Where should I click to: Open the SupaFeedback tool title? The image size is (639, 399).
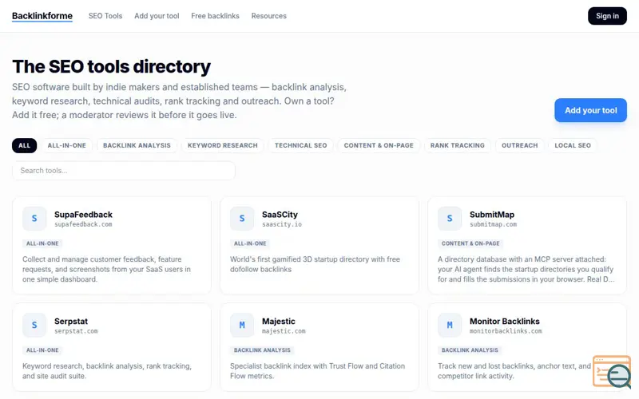tap(84, 215)
